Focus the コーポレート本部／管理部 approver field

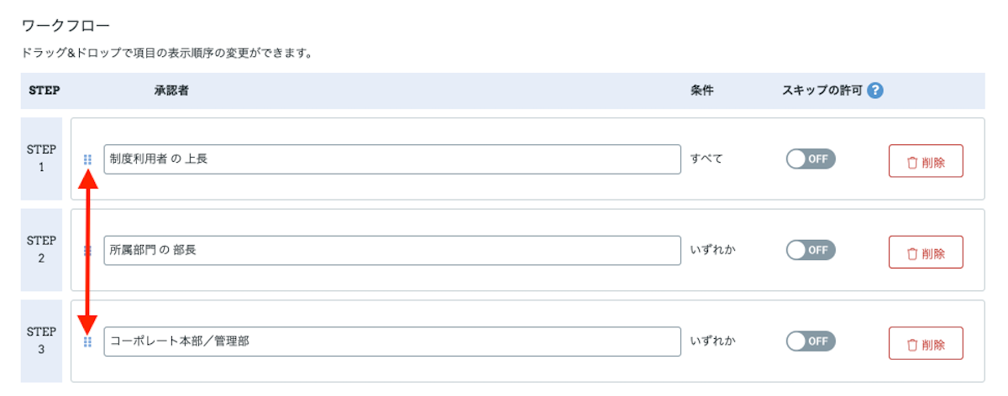click(392, 341)
